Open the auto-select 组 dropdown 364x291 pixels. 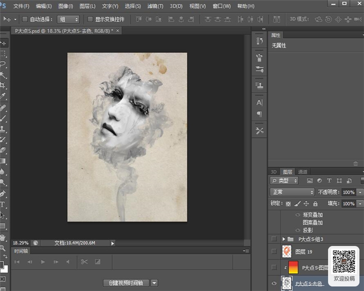point(68,19)
